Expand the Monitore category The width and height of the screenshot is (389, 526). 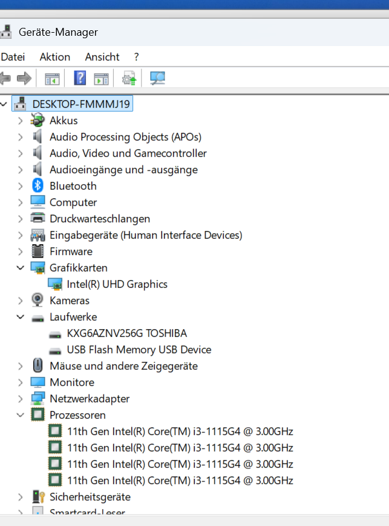coord(21,382)
